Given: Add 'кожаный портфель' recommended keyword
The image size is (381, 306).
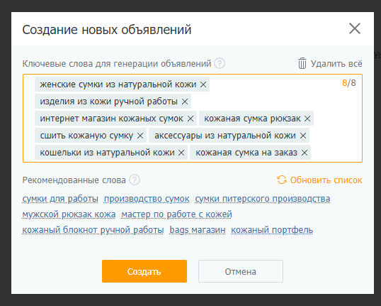Looking at the screenshot, I should (x=272, y=230).
